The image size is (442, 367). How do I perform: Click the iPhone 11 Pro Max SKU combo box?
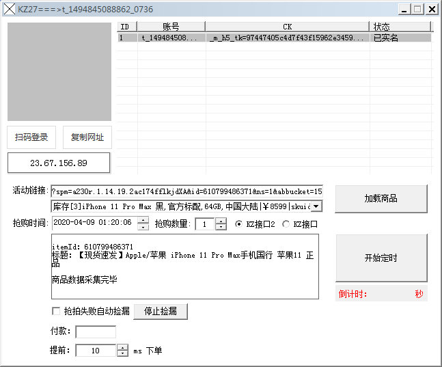pos(181,206)
